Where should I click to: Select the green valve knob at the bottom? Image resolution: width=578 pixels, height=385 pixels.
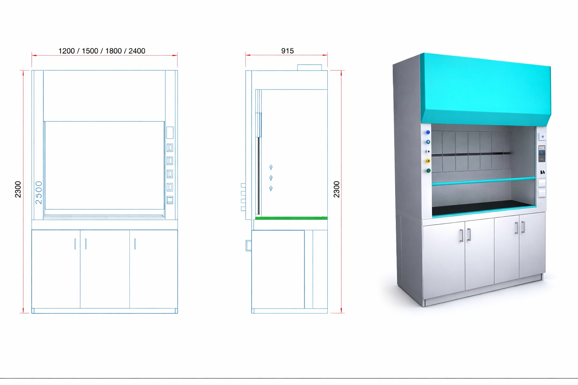tap(428, 170)
